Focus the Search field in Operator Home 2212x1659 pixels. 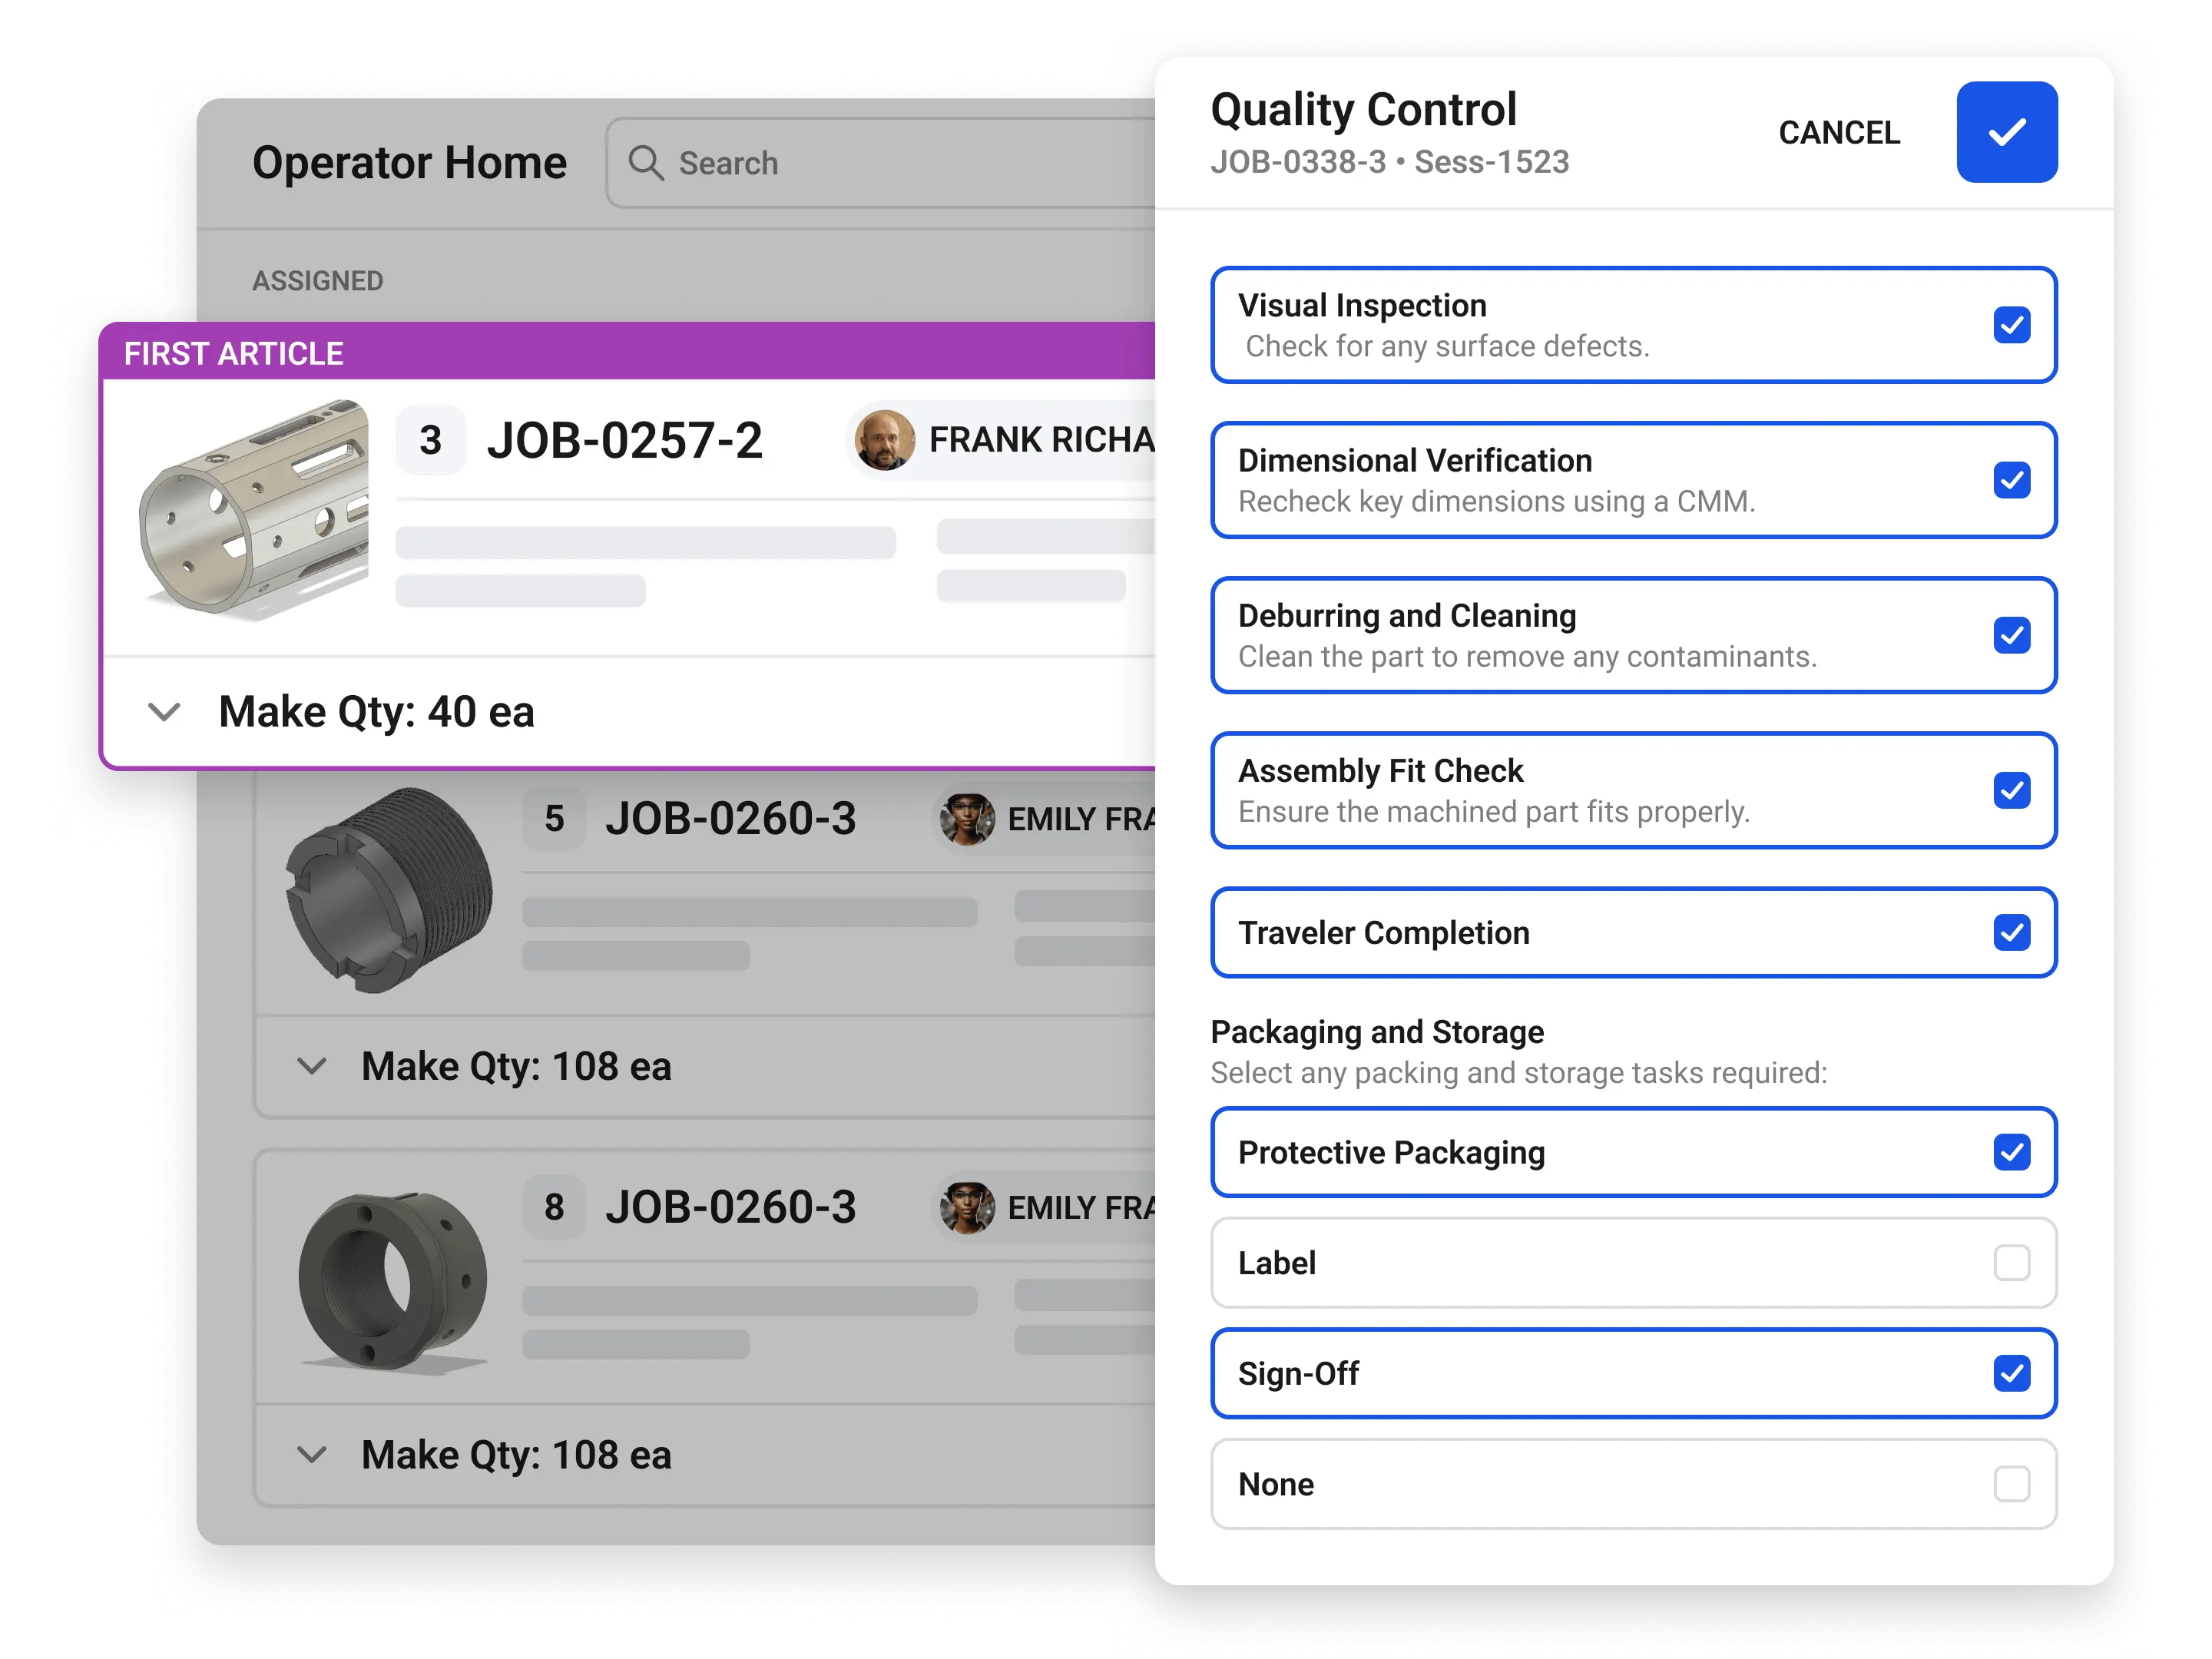[x=880, y=162]
